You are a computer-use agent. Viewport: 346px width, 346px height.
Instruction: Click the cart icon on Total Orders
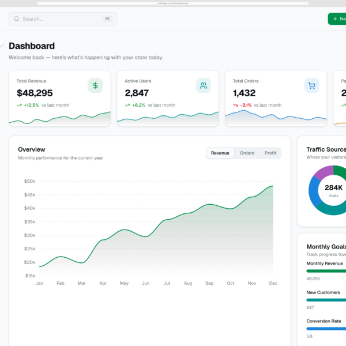click(x=311, y=85)
